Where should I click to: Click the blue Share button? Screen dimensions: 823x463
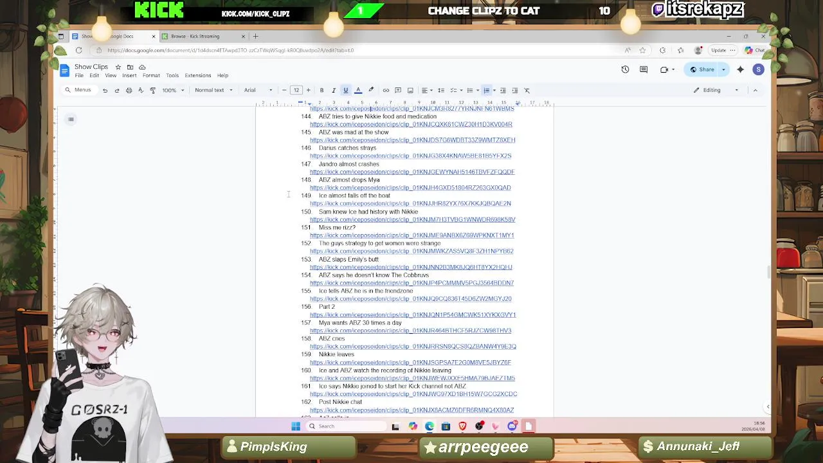pos(702,69)
